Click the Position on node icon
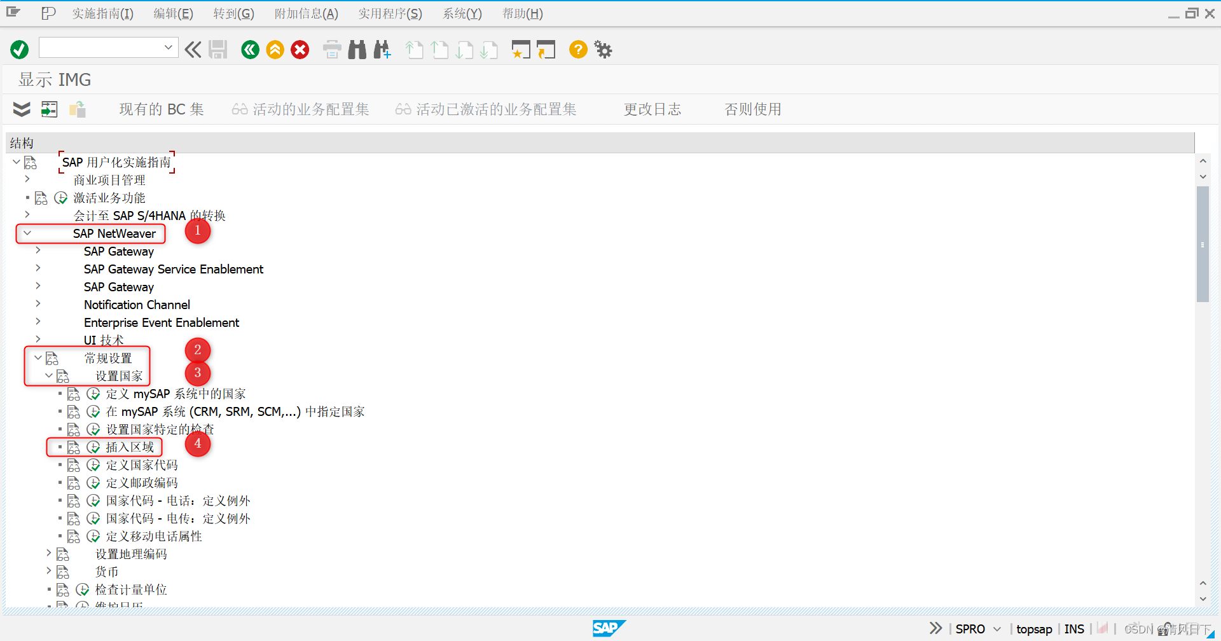Viewport: 1221px width, 641px height. (49, 109)
